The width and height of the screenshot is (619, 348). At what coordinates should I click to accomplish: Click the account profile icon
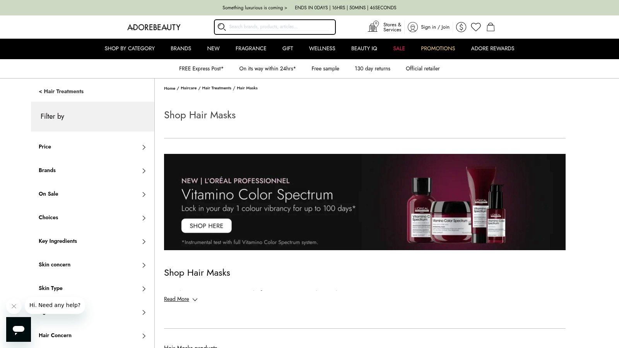pyautogui.click(x=413, y=27)
